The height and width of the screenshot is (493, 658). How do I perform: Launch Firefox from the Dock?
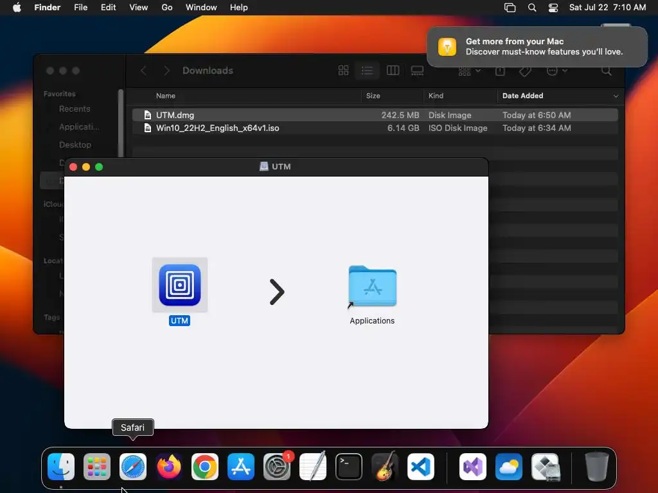(x=169, y=467)
